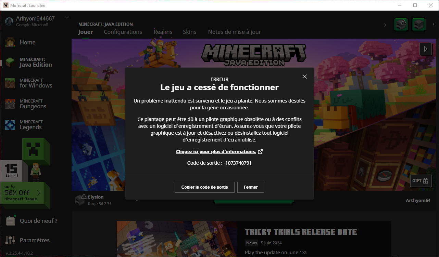Click the Arthyom64 player name
439x257 pixels.
point(418,200)
